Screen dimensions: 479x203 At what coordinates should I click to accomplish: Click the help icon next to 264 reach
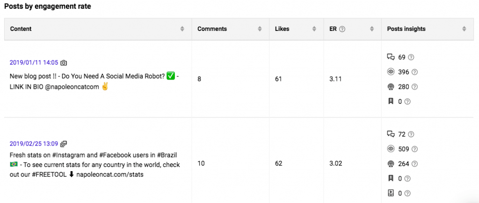[x=414, y=164]
